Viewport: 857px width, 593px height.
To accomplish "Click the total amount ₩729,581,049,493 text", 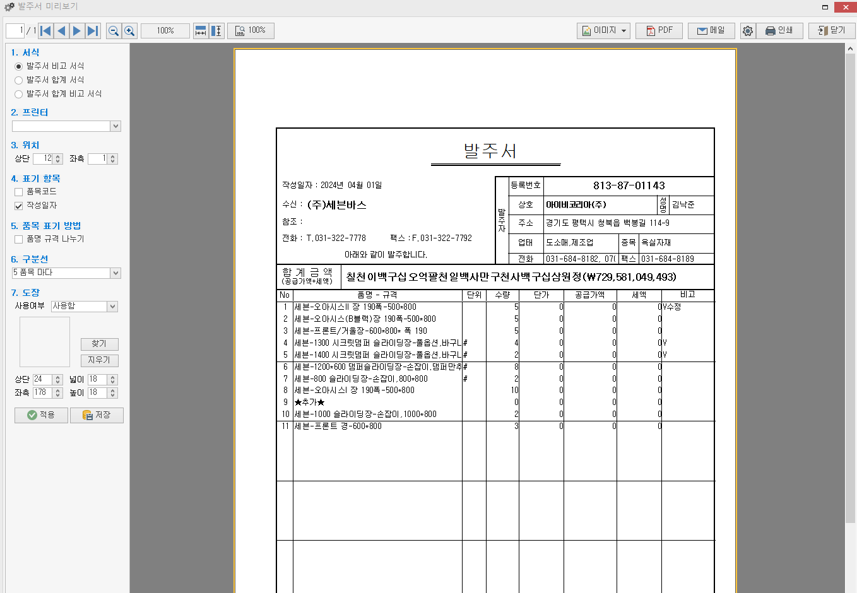I will click(629, 277).
